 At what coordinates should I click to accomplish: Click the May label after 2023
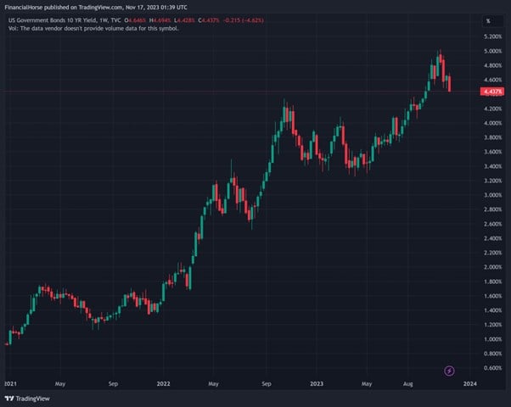tap(367, 383)
